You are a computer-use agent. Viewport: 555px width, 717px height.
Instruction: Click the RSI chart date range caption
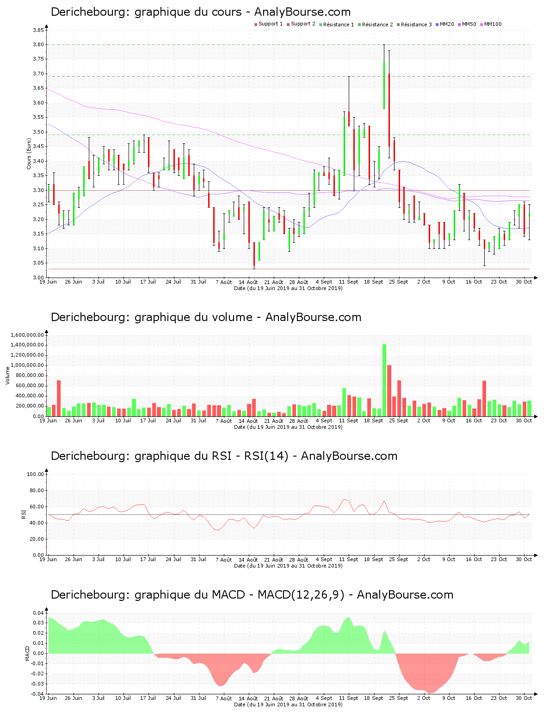pos(288,566)
